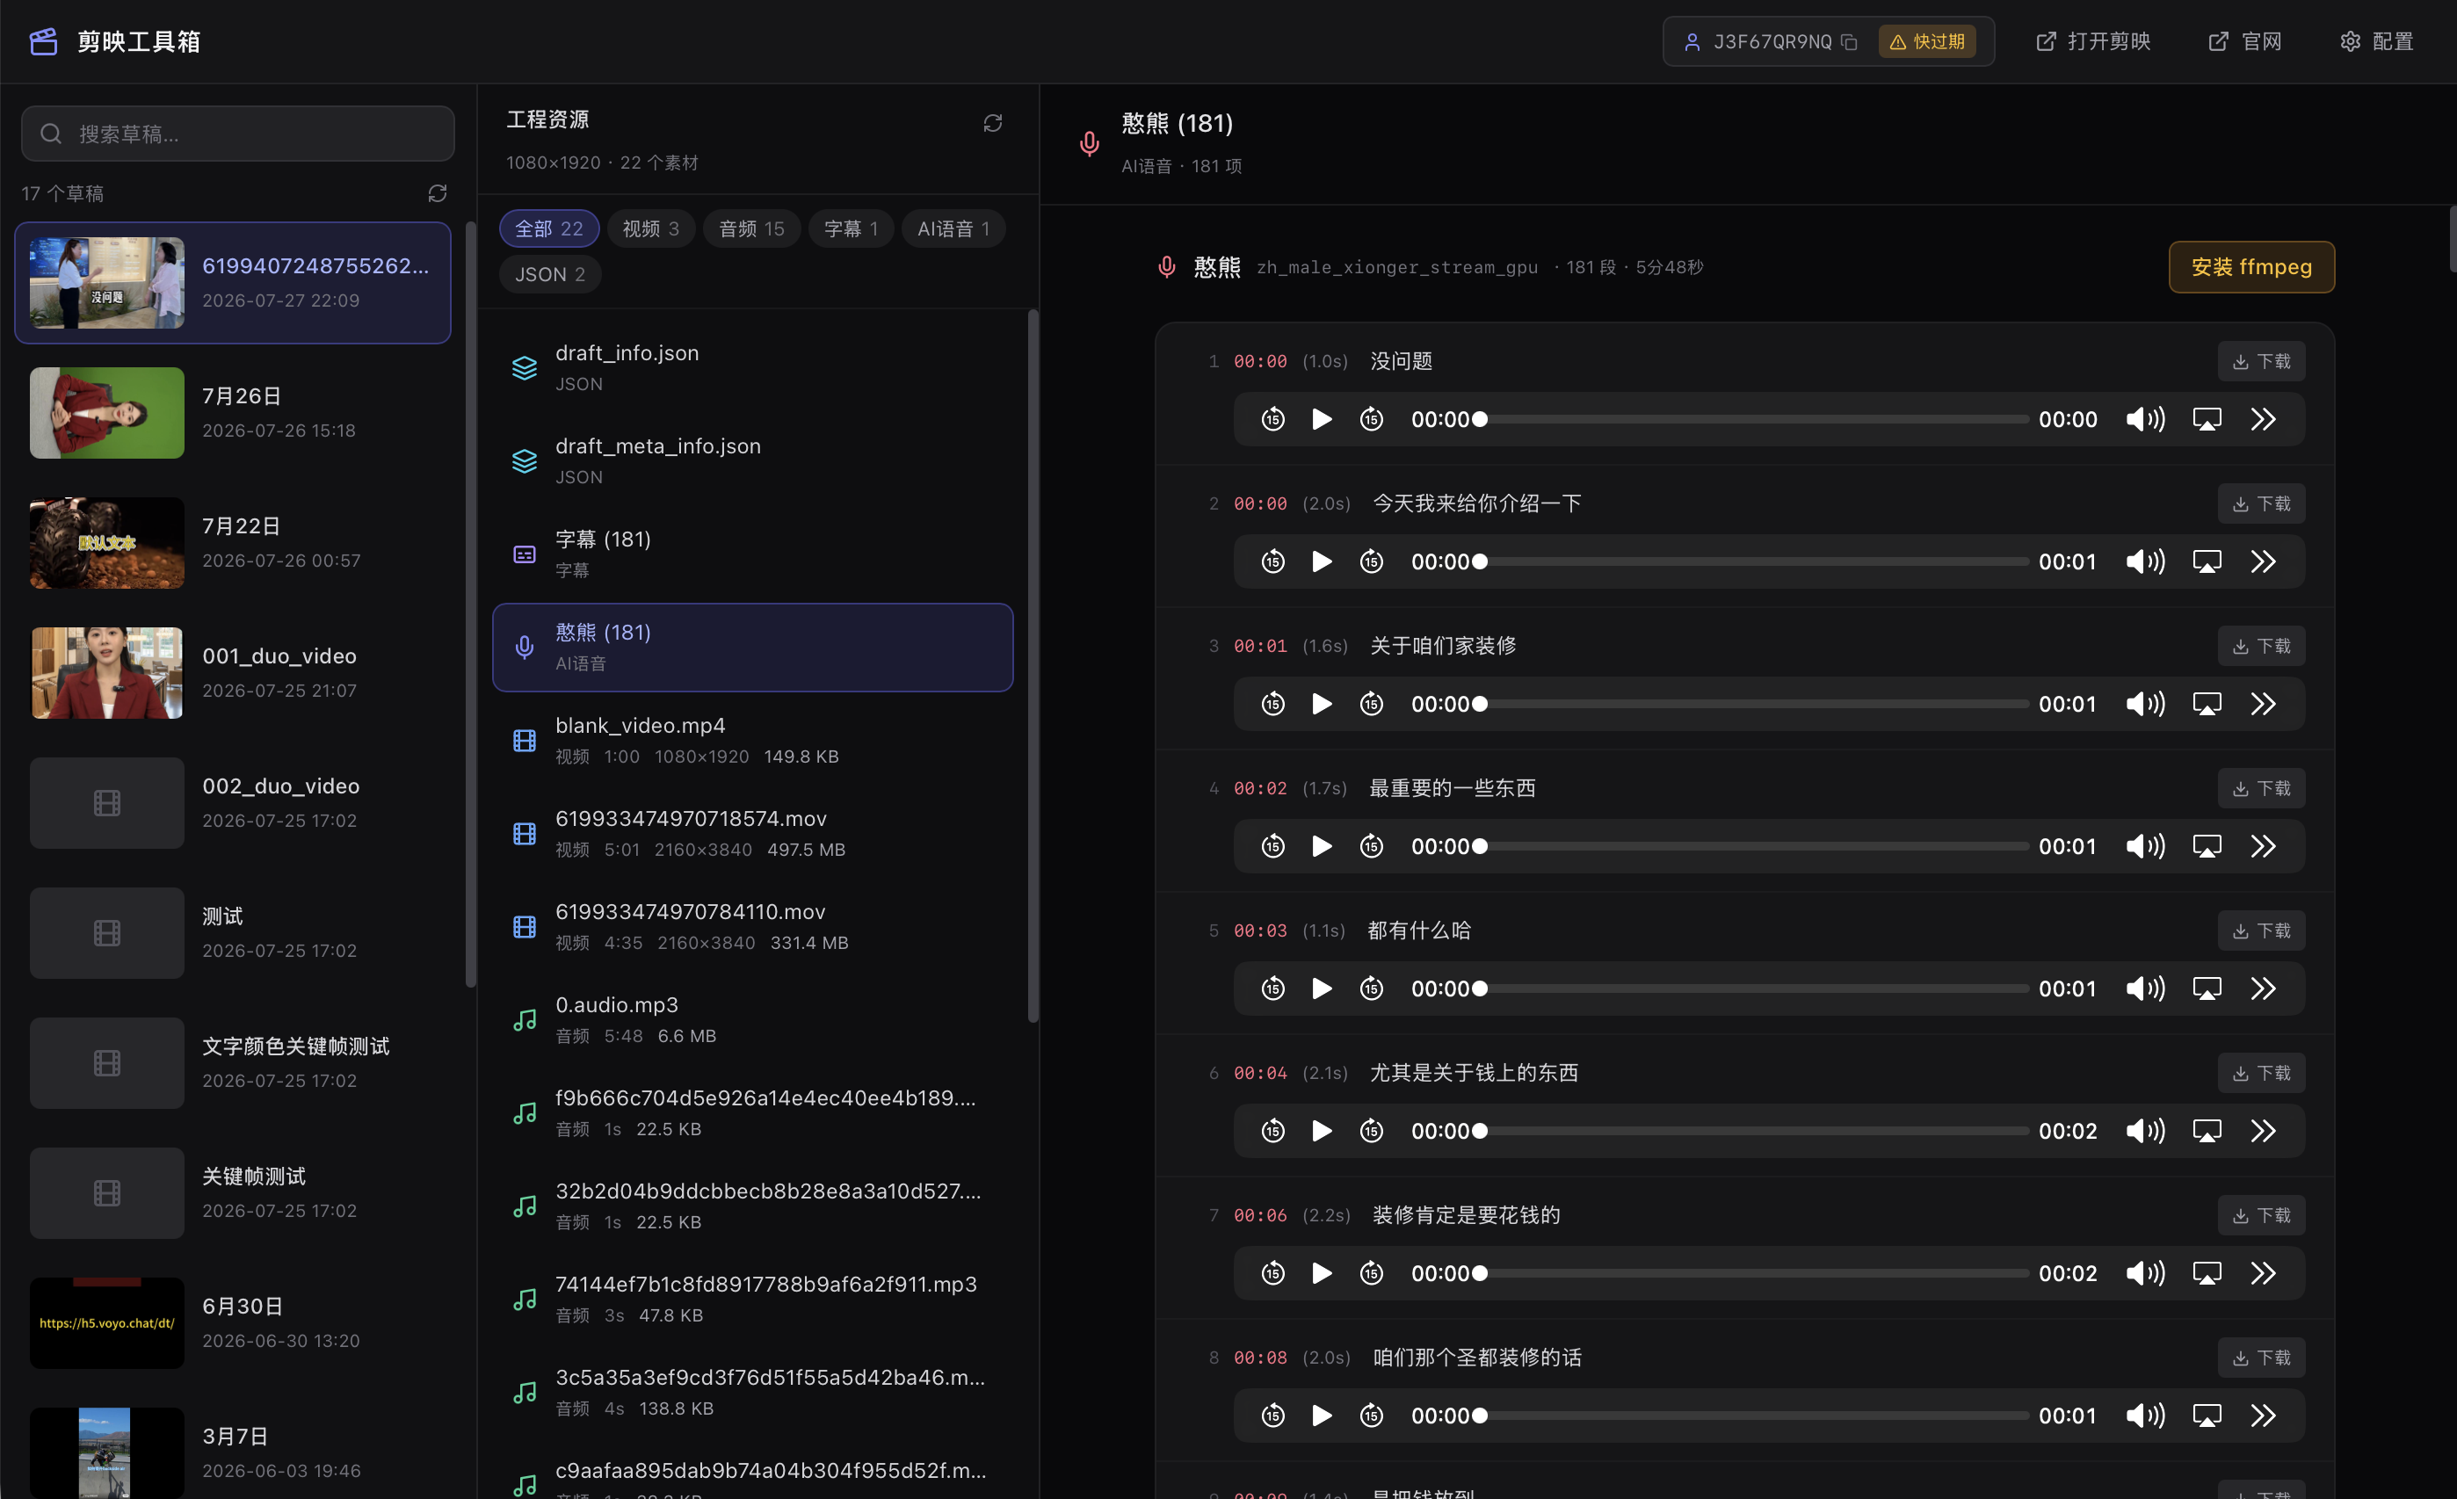2457x1499 pixels.
Task: Filter resources by JSON 2
Action: [x=549, y=274]
